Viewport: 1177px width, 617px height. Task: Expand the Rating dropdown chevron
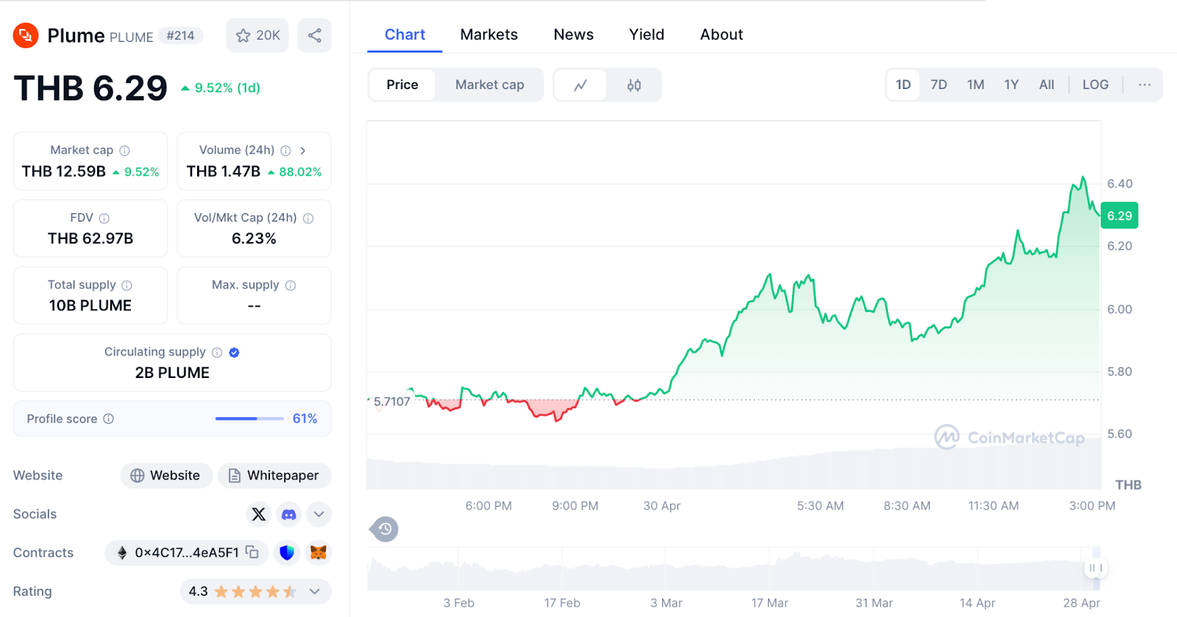315,591
